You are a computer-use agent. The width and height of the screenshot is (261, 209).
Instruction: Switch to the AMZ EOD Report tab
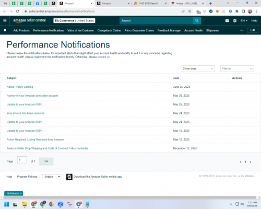148,4
